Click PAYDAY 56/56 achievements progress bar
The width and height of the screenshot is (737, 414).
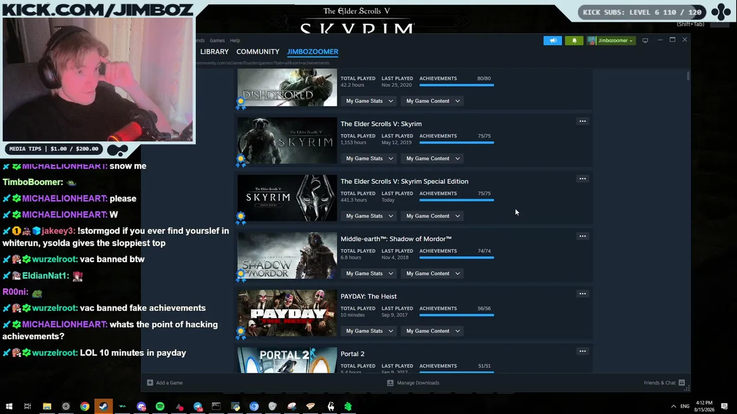pos(457,315)
